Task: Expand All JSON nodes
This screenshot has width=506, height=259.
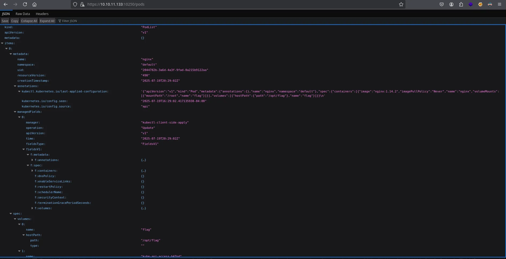Action: [x=47, y=21]
